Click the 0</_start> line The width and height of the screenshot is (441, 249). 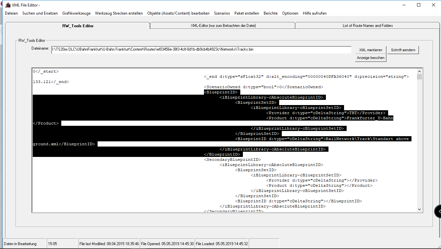pyautogui.click(x=46, y=71)
